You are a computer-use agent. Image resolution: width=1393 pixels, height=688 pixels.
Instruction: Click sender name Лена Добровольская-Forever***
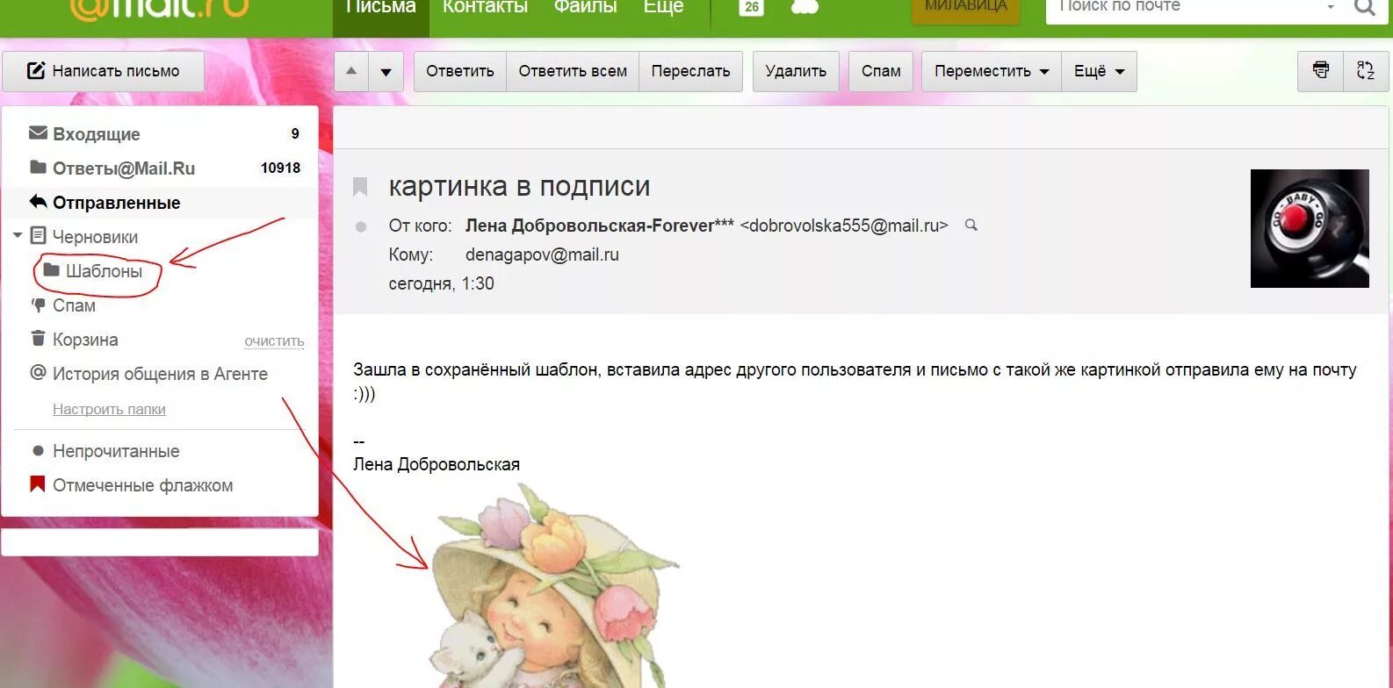(600, 226)
